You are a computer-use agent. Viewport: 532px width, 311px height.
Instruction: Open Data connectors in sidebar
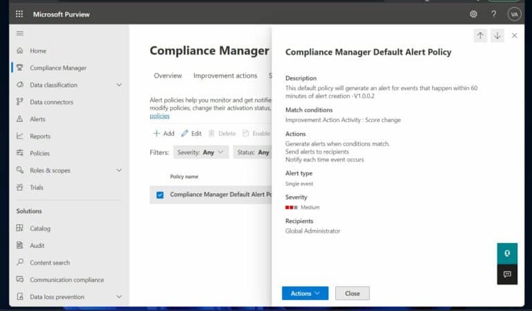point(51,102)
